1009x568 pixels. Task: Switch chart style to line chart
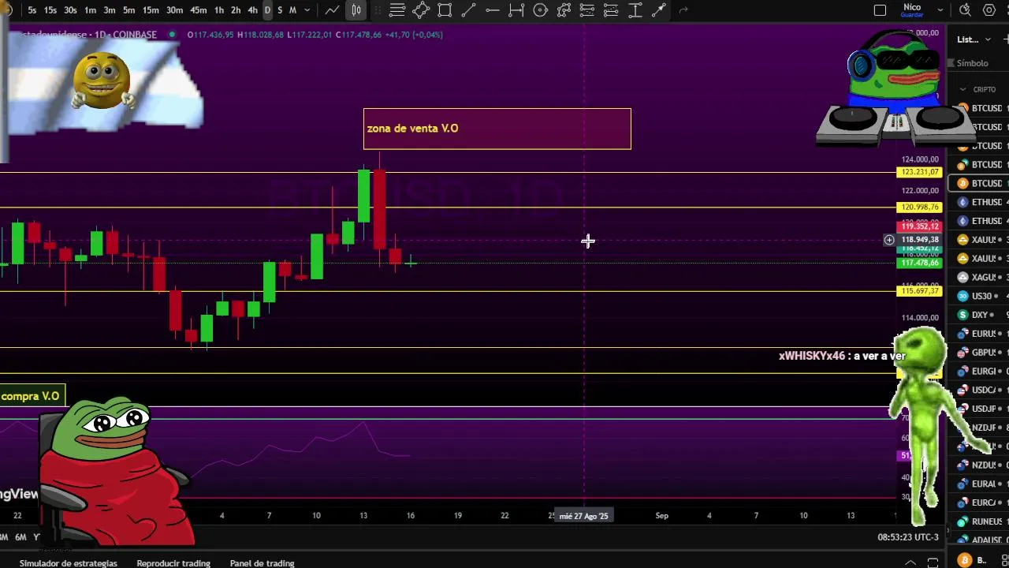point(332,10)
